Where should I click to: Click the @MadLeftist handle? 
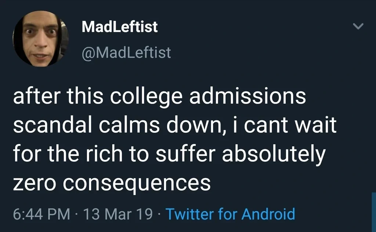pyautogui.click(x=126, y=53)
